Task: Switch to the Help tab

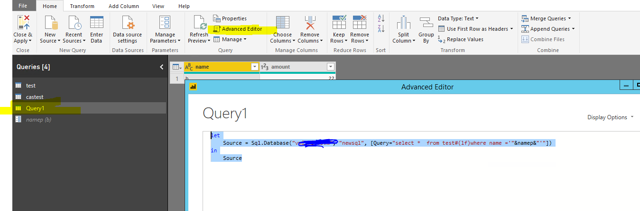Action: tap(184, 6)
